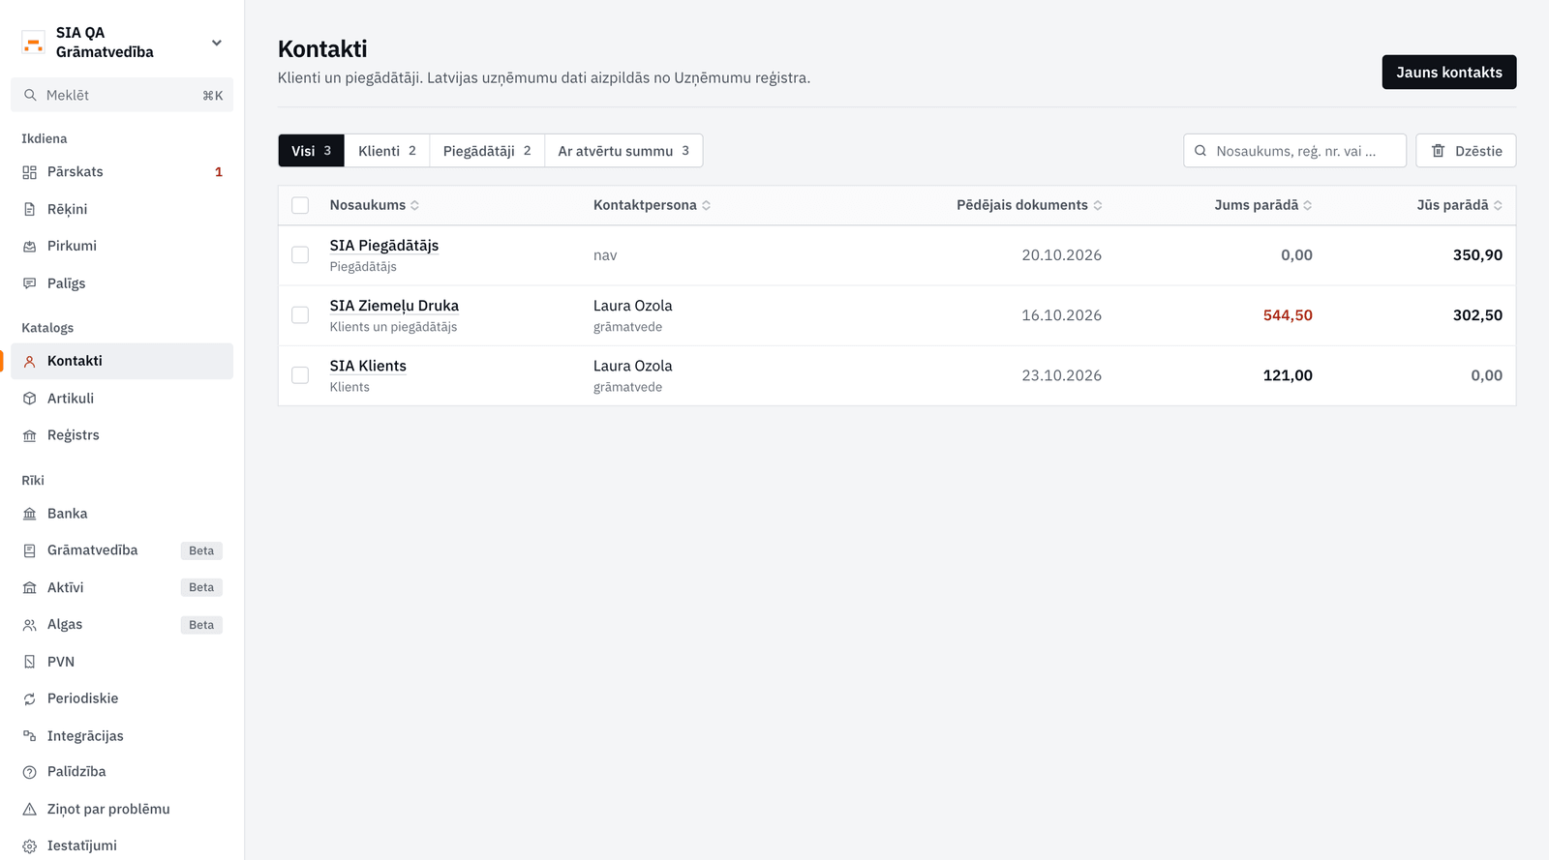Sort by Jums parādā column

[1263, 205]
